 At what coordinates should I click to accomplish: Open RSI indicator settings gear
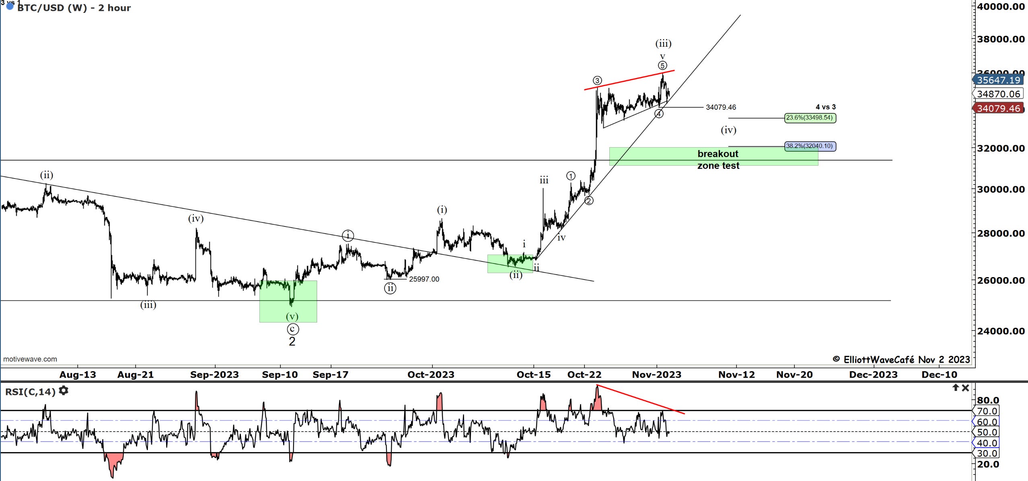(x=64, y=391)
